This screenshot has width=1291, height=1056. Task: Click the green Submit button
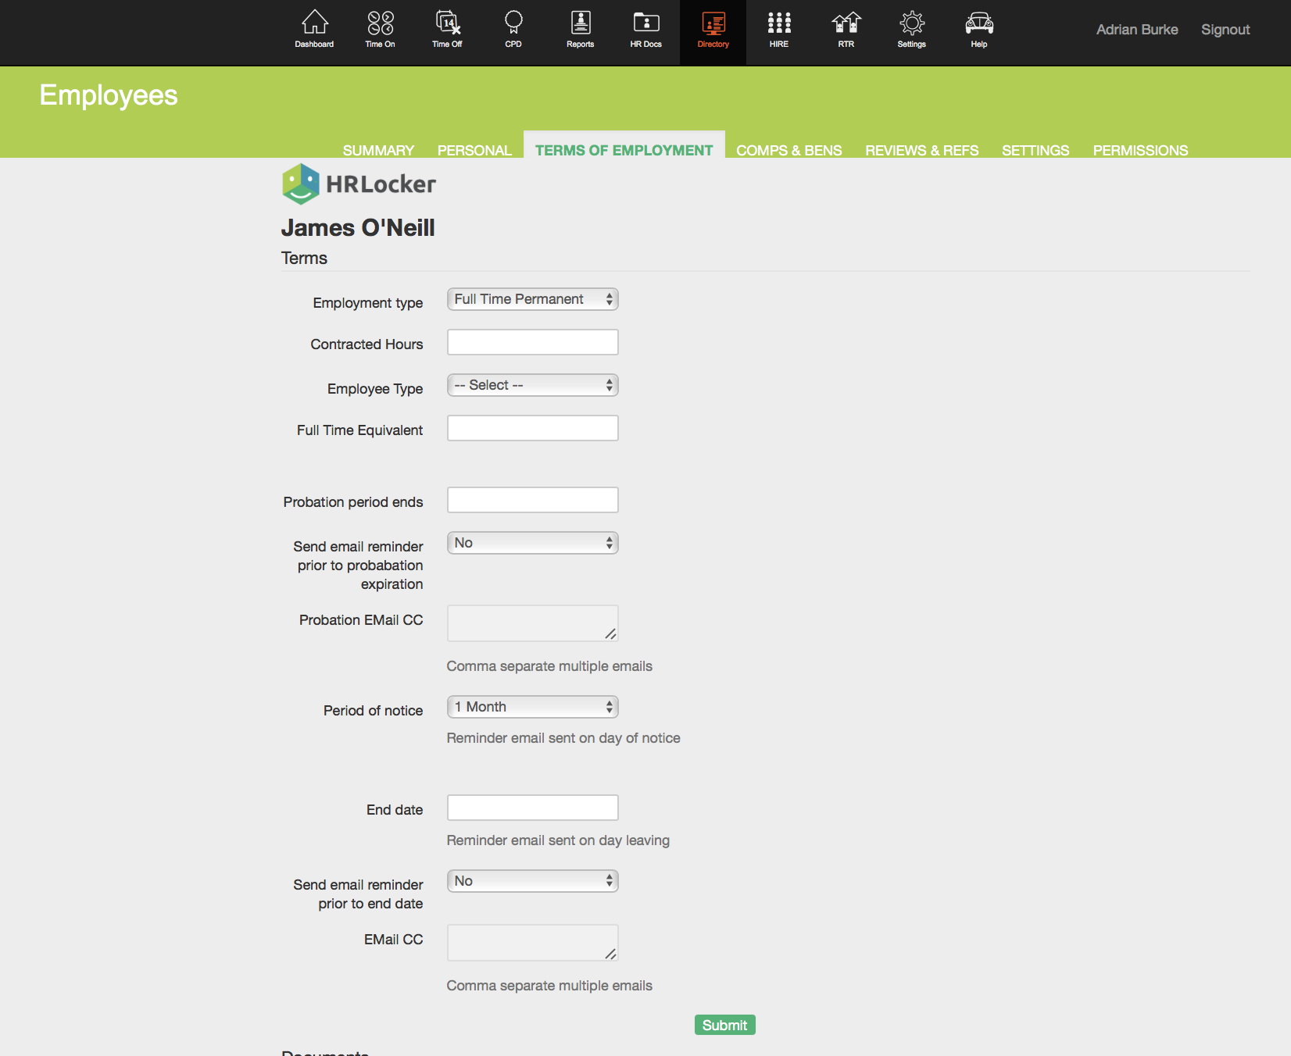[724, 1025]
